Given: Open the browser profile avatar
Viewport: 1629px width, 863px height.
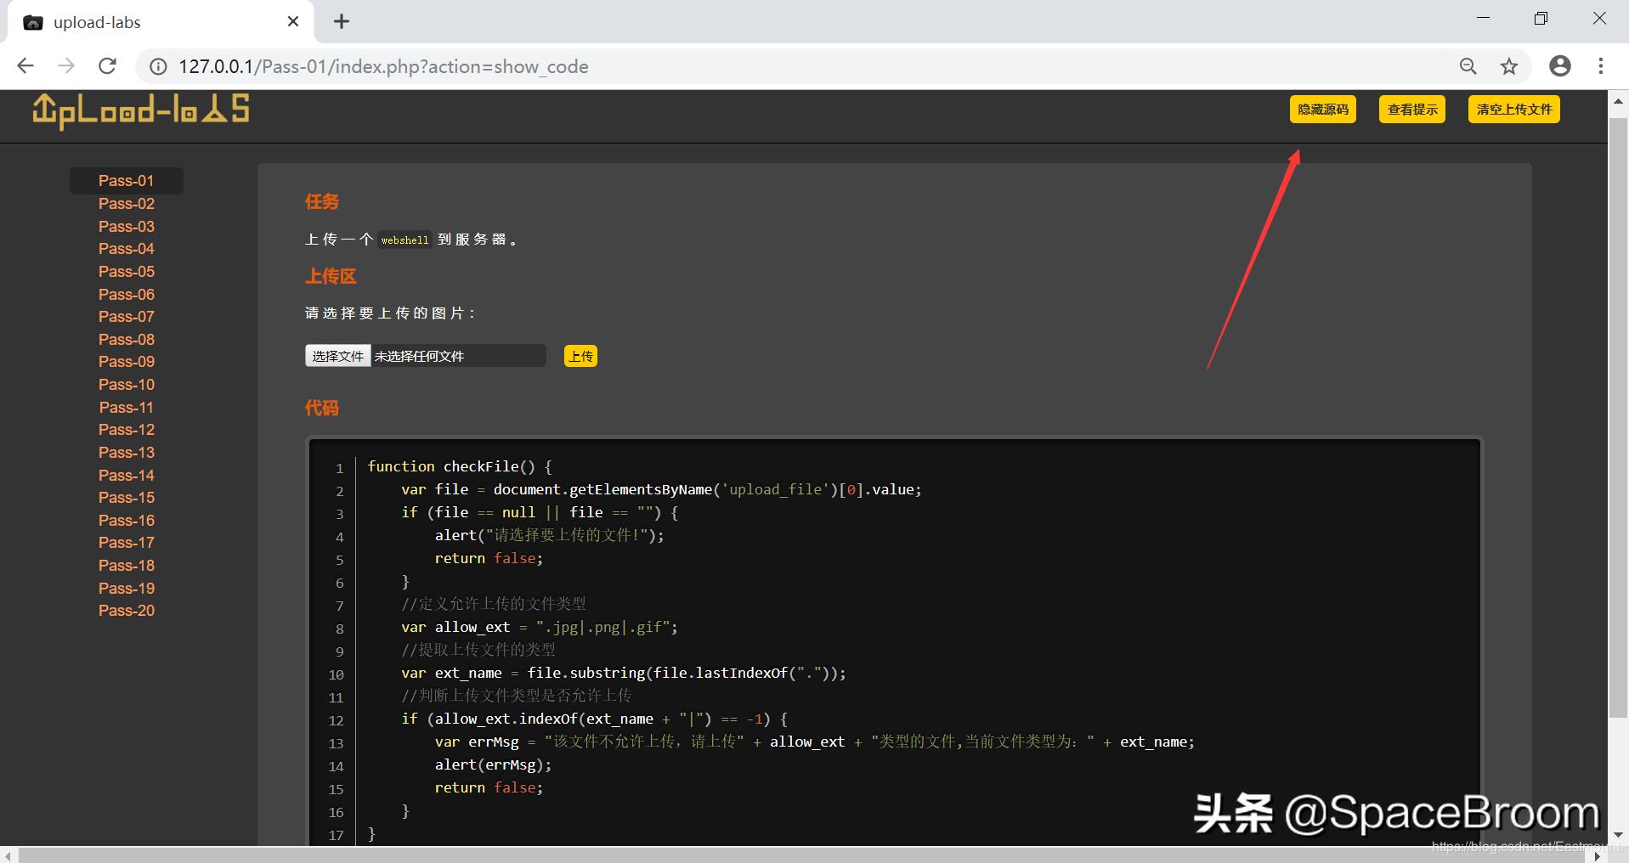Looking at the screenshot, I should click(x=1560, y=65).
